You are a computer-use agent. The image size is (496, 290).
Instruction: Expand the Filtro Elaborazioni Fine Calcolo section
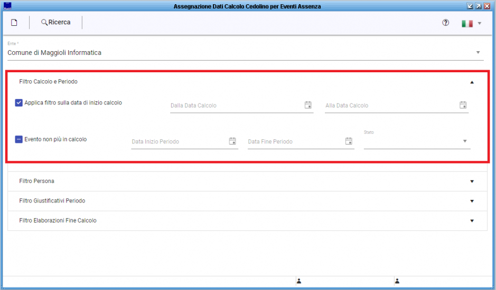[x=247, y=220]
